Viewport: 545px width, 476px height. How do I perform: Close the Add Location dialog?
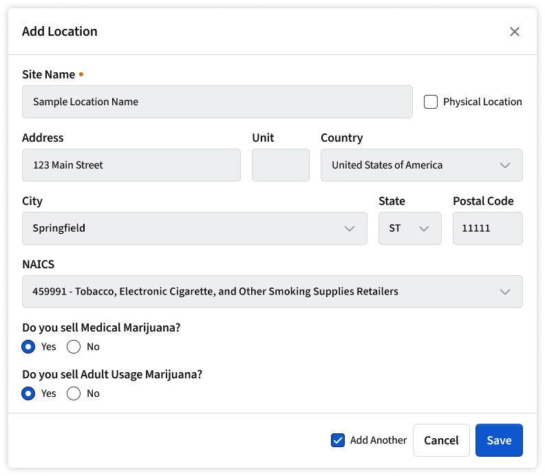pyautogui.click(x=515, y=32)
